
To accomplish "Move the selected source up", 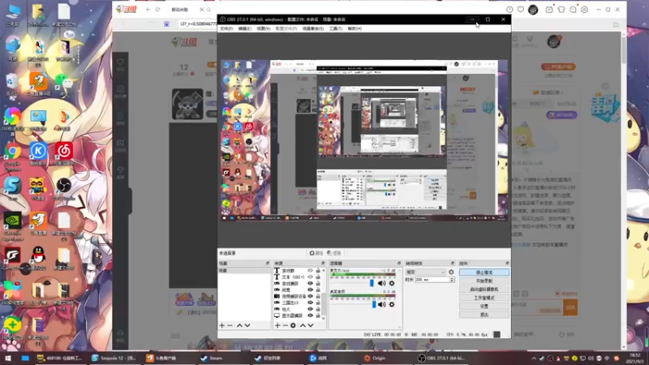I will tap(303, 326).
